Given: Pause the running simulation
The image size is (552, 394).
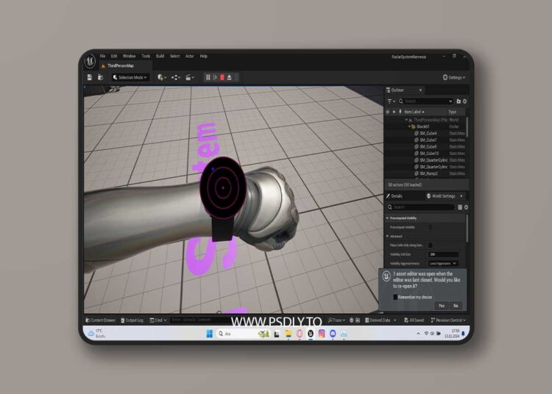Looking at the screenshot, I should 208,77.
